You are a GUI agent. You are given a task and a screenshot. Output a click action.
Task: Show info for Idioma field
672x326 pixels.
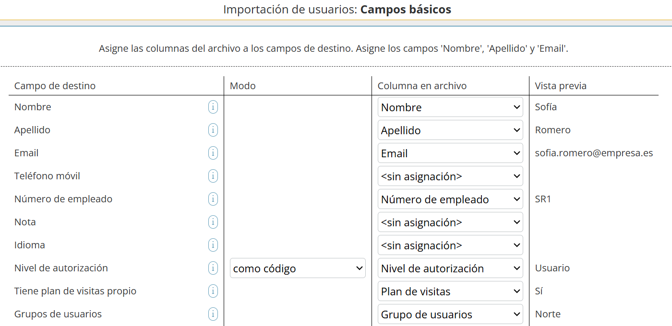[213, 245]
